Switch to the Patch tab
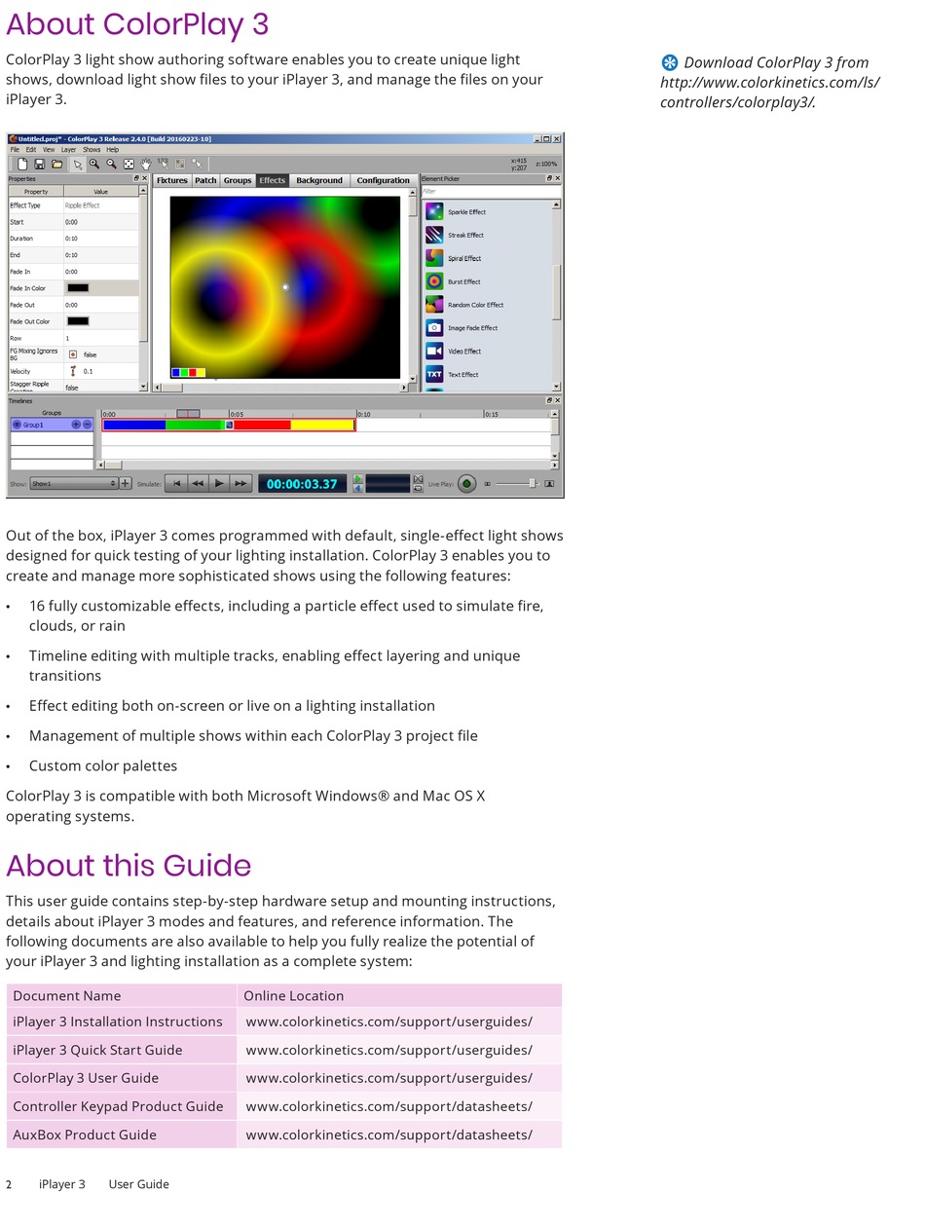Image resolution: width=925 pixels, height=1227 pixels. click(x=205, y=180)
